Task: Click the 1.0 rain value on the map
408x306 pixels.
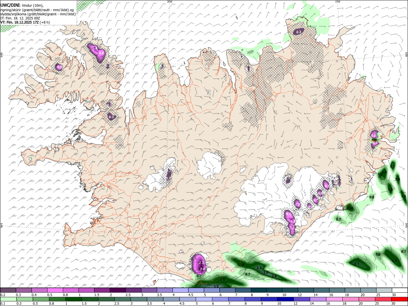Action: pos(378,254)
